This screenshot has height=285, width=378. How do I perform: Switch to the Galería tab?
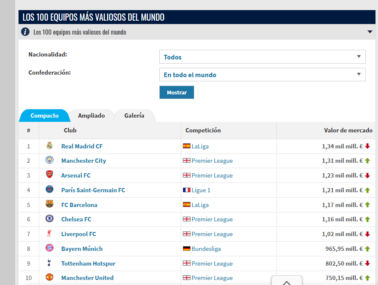(x=134, y=116)
